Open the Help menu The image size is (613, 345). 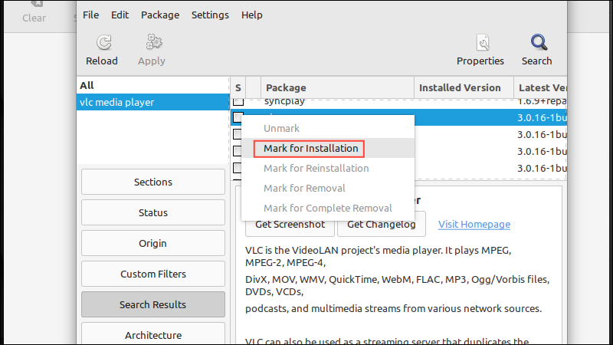click(x=252, y=15)
